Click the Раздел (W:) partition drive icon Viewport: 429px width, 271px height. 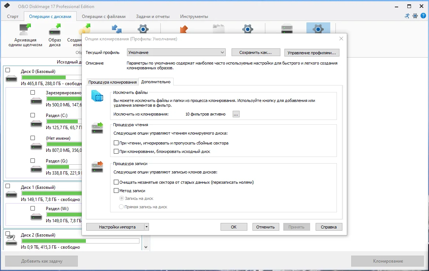(x=36, y=217)
